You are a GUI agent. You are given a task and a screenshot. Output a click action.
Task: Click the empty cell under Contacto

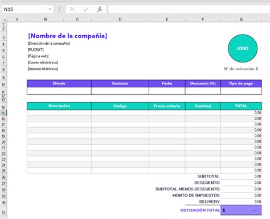(x=120, y=91)
